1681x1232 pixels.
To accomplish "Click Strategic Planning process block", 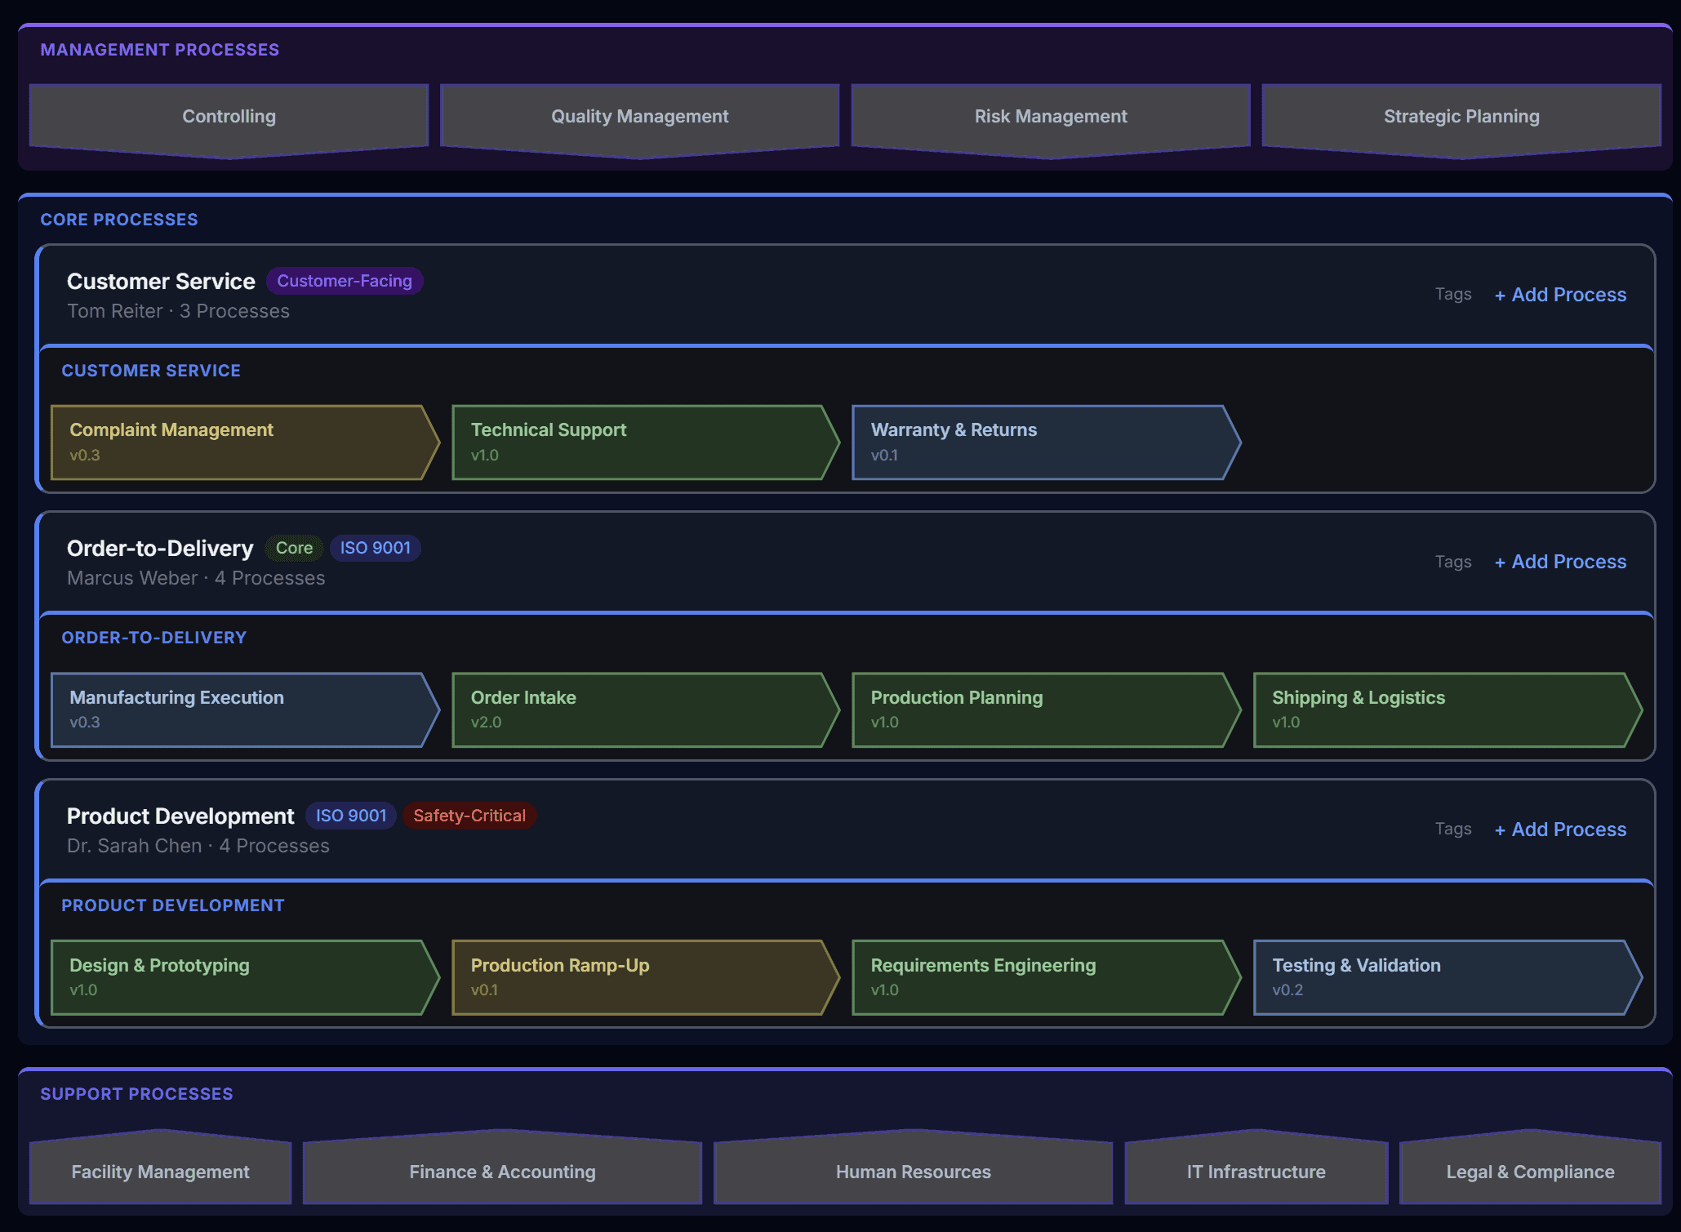I will tap(1461, 117).
